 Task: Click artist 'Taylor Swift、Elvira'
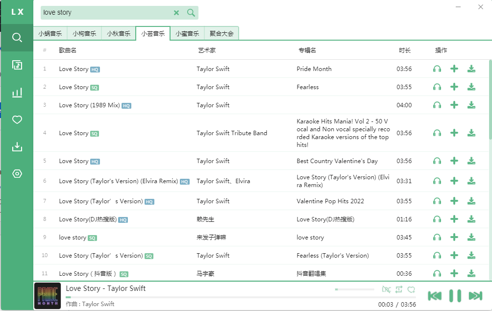(223, 181)
